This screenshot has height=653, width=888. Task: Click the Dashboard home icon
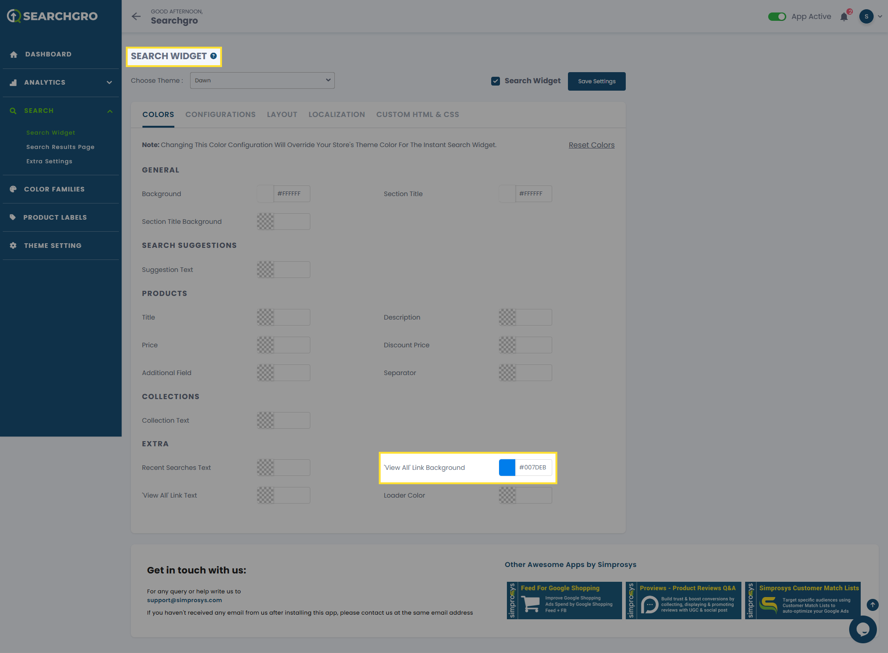click(13, 55)
